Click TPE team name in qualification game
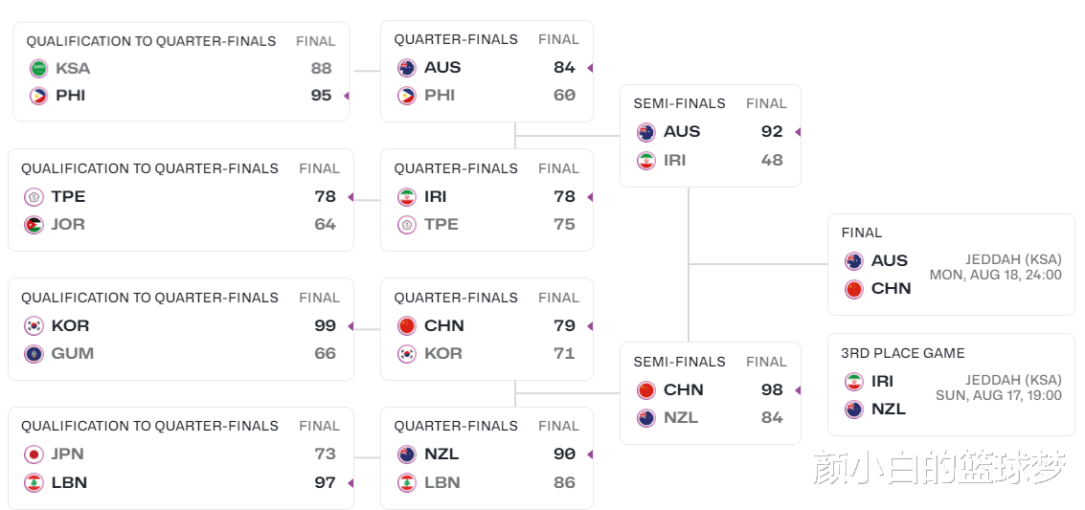Screen dimensions: 1085x510 click(69, 197)
